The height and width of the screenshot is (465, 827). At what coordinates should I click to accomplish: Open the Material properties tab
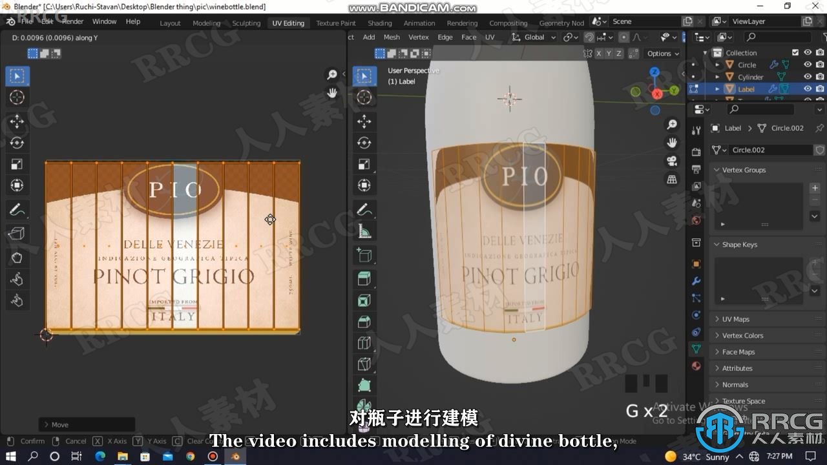pyautogui.click(x=696, y=366)
